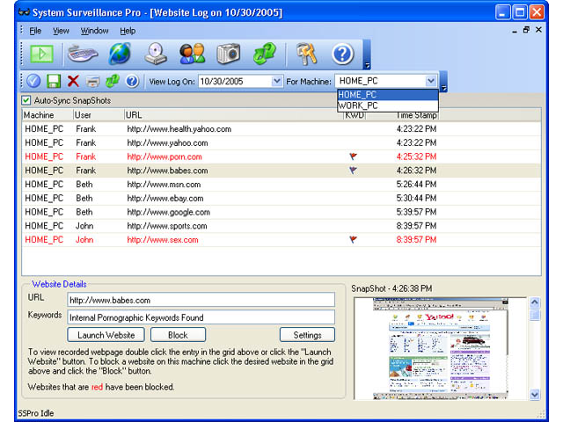Open the File menu
Image resolution: width=563 pixels, height=422 pixels.
coord(35,31)
